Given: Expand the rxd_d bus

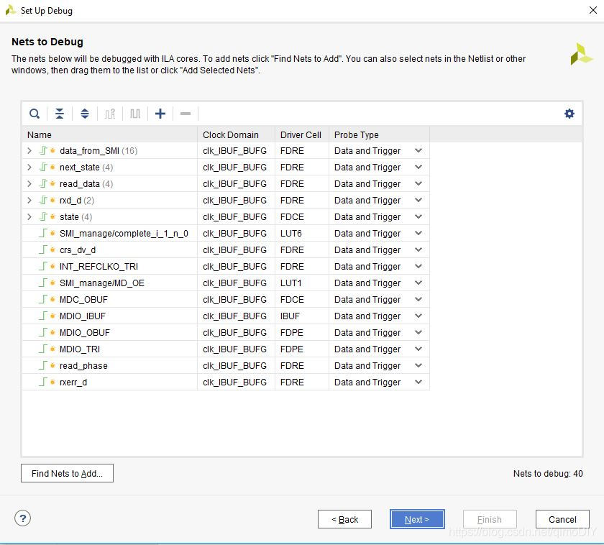Looking at the screenshot, I should click(29, 201).
